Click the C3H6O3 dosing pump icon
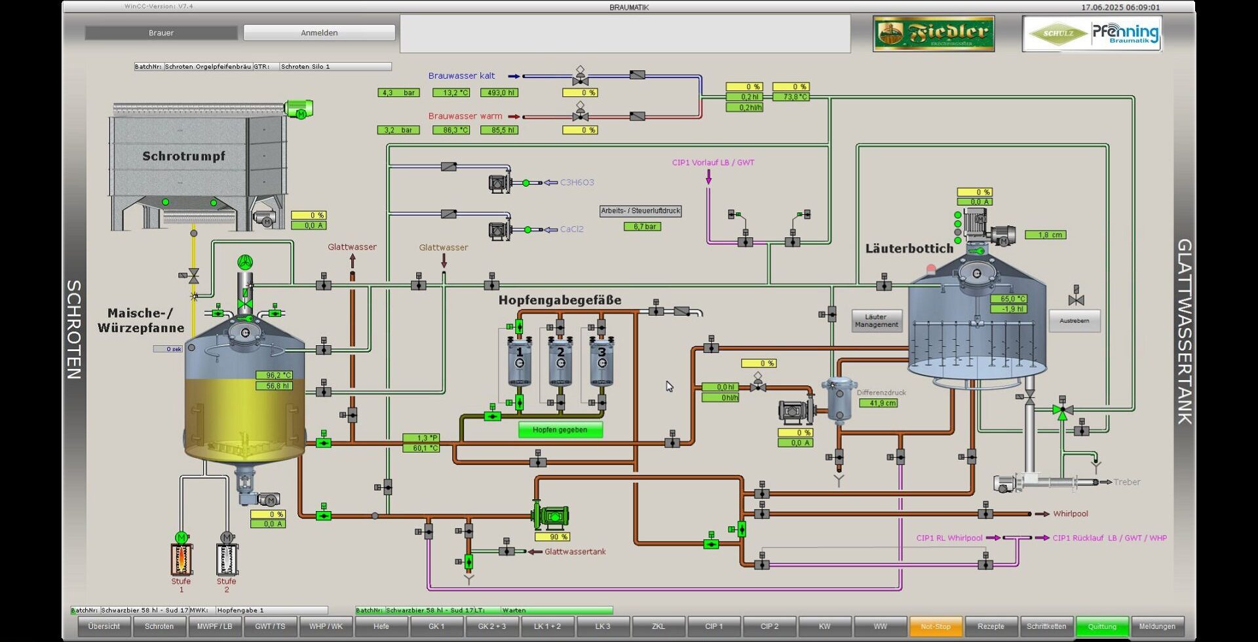Screen dimensions: 1258x642 pyautogui.click(x=499, y=183)
